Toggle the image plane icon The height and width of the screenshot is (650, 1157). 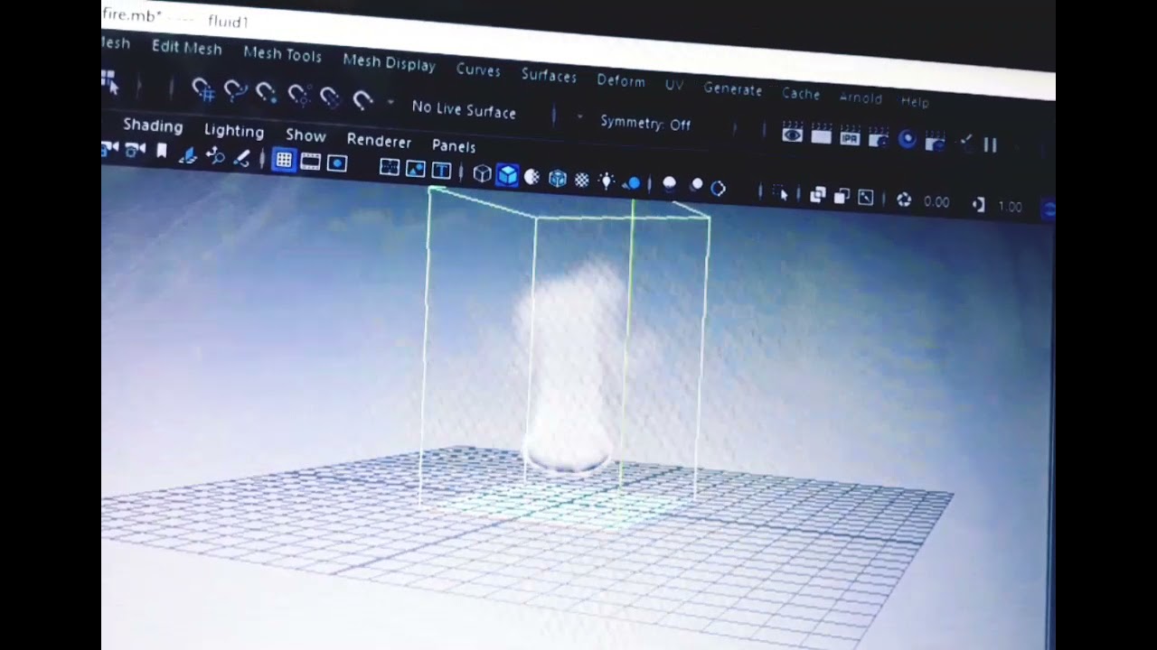coord(188,155)
